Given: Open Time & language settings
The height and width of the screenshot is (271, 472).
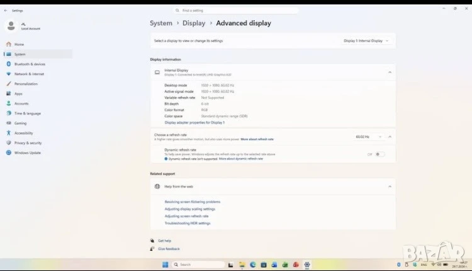Looking at the screenshot, I should (28, 113).
